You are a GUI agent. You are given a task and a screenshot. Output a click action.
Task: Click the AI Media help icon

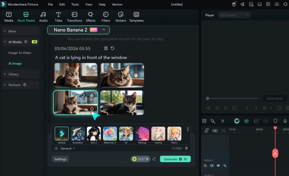tap(26, 42)
